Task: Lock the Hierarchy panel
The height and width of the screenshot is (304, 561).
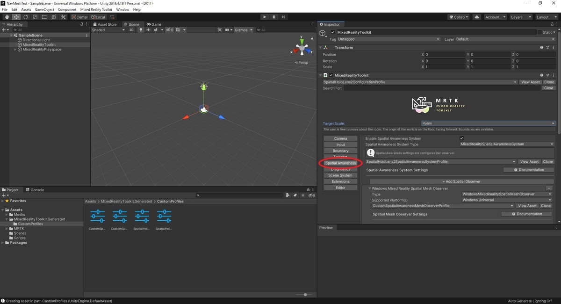Action: click(x=82, y=24)
